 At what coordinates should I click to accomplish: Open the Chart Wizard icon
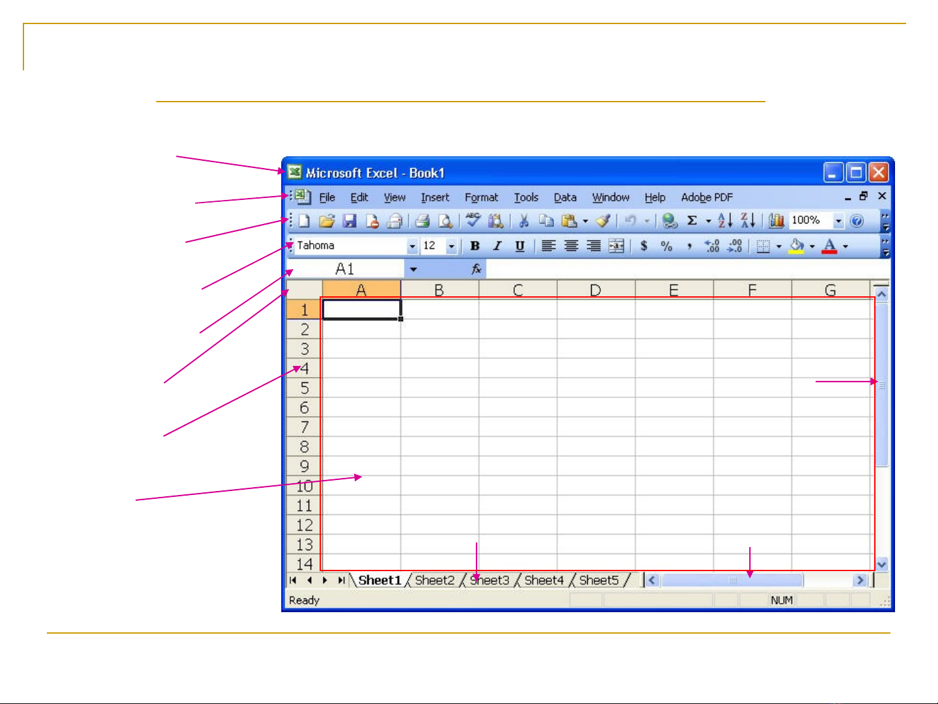pyautogui.click(x=776, y=221)
